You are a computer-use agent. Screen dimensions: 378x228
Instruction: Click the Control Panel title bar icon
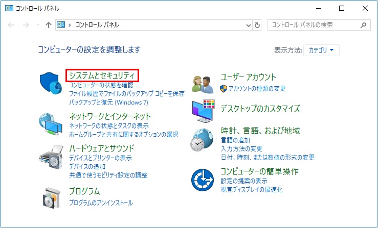point(9,9)
